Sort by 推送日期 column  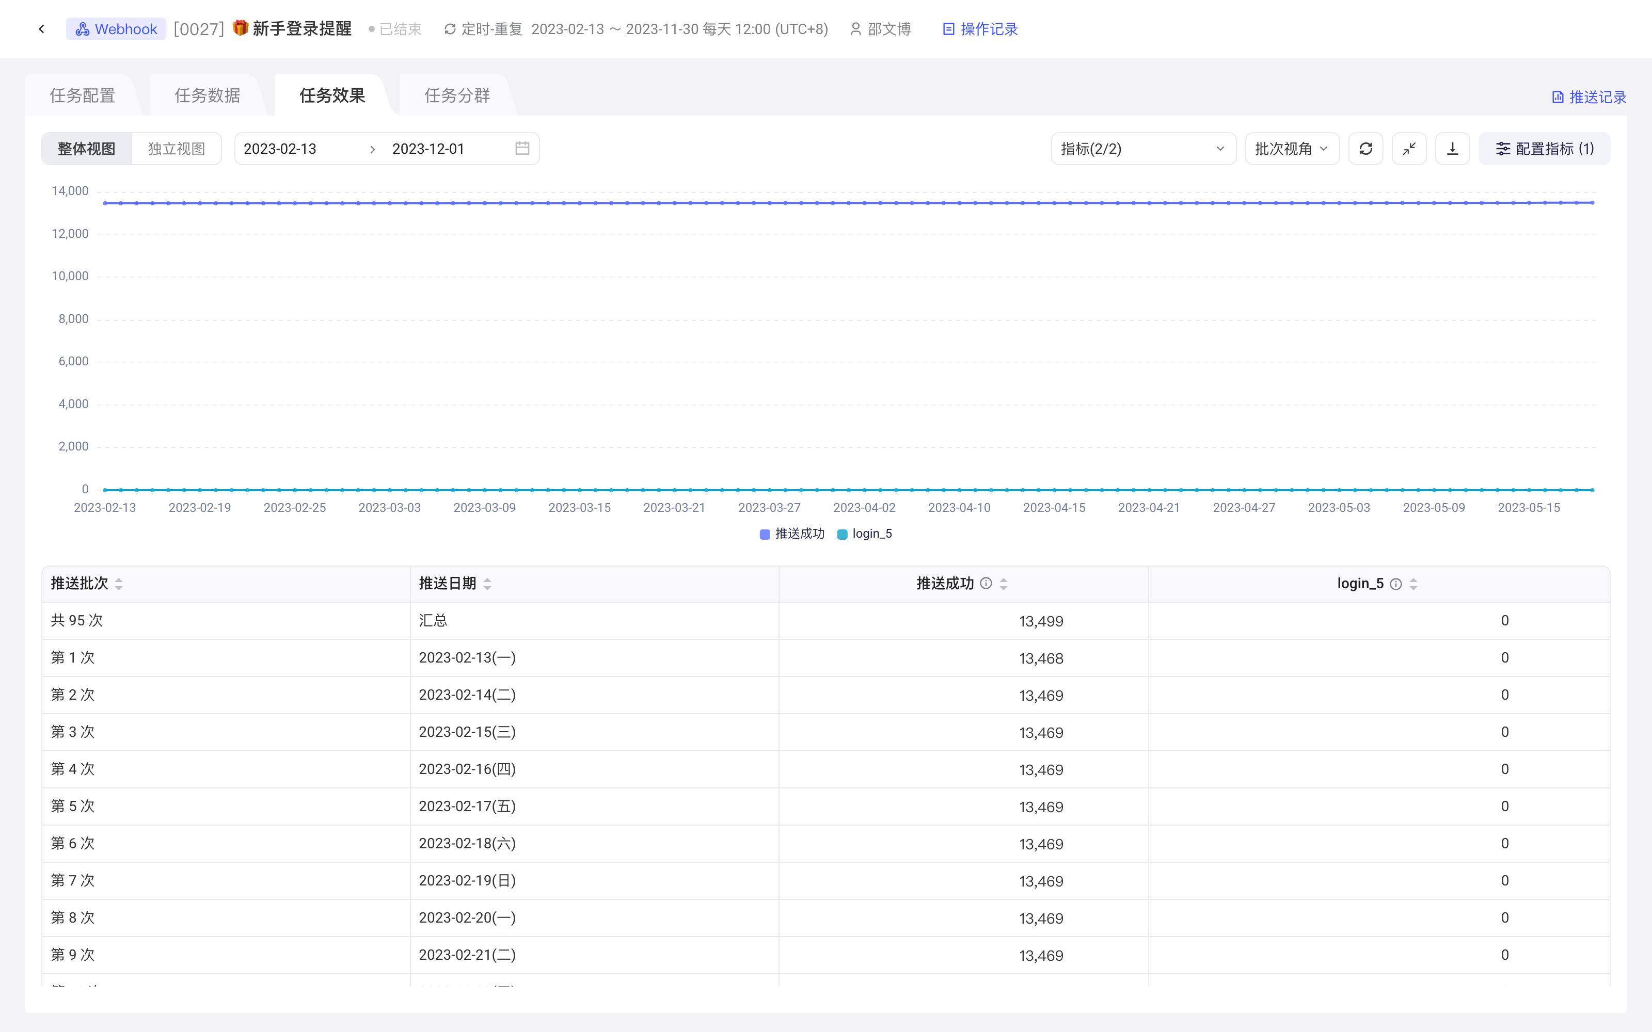[487, 584]
